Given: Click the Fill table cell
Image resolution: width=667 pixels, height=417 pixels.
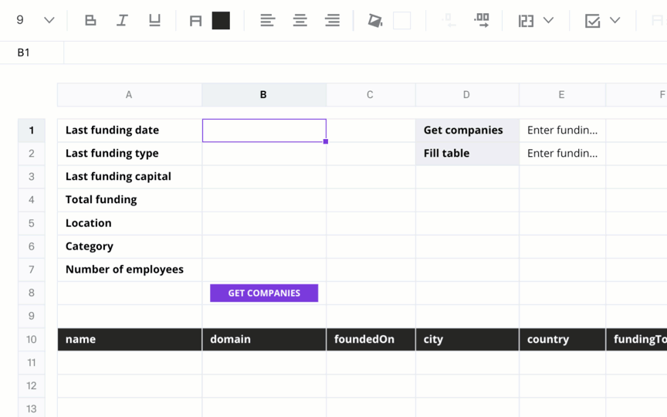Looking at the screenshot, I should (x=467, y=154).
